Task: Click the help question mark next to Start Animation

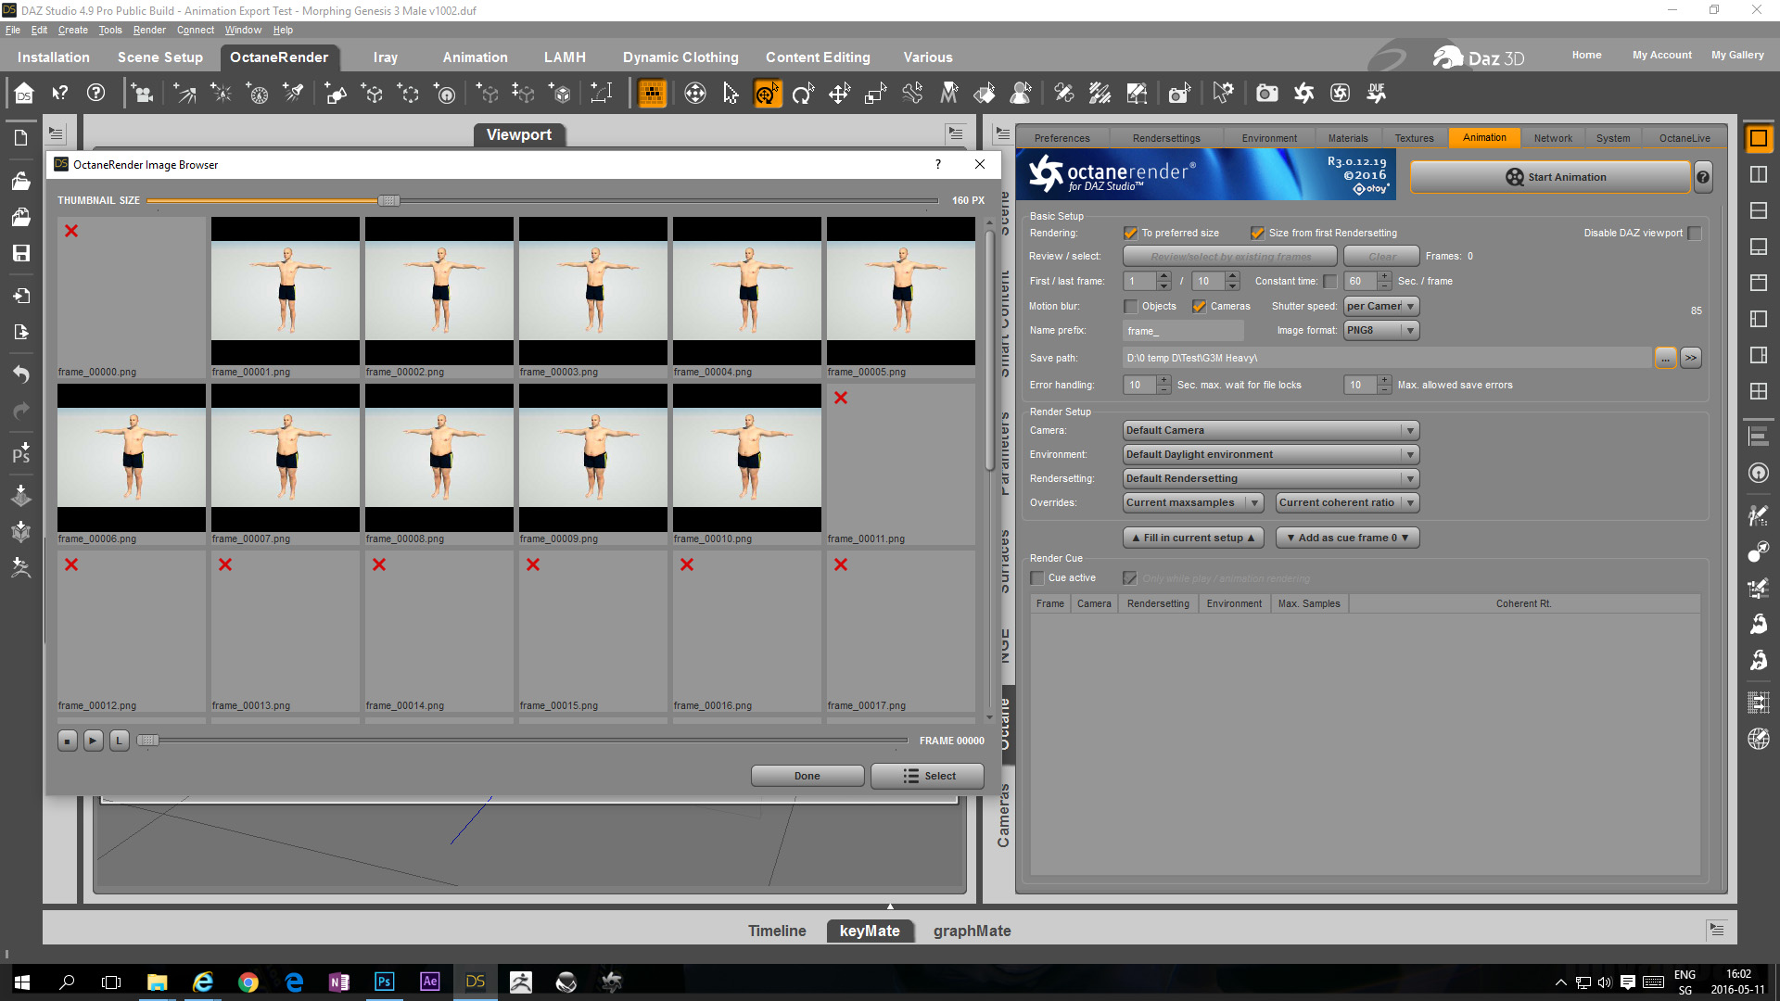Action: coord(1703,177)
